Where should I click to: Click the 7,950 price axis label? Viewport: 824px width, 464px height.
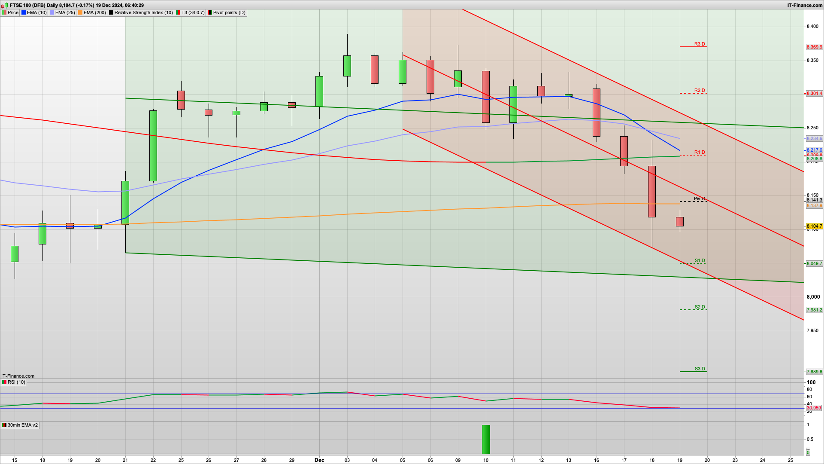point(813,331)
